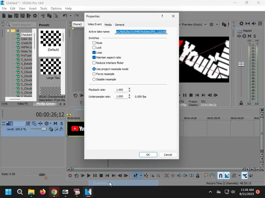This screenshot has width=265, height=198.
Task: Click the YouTube clip on timeline
Action: coord(76,129)
